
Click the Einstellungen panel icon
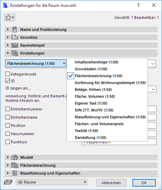tap(15, 53)
